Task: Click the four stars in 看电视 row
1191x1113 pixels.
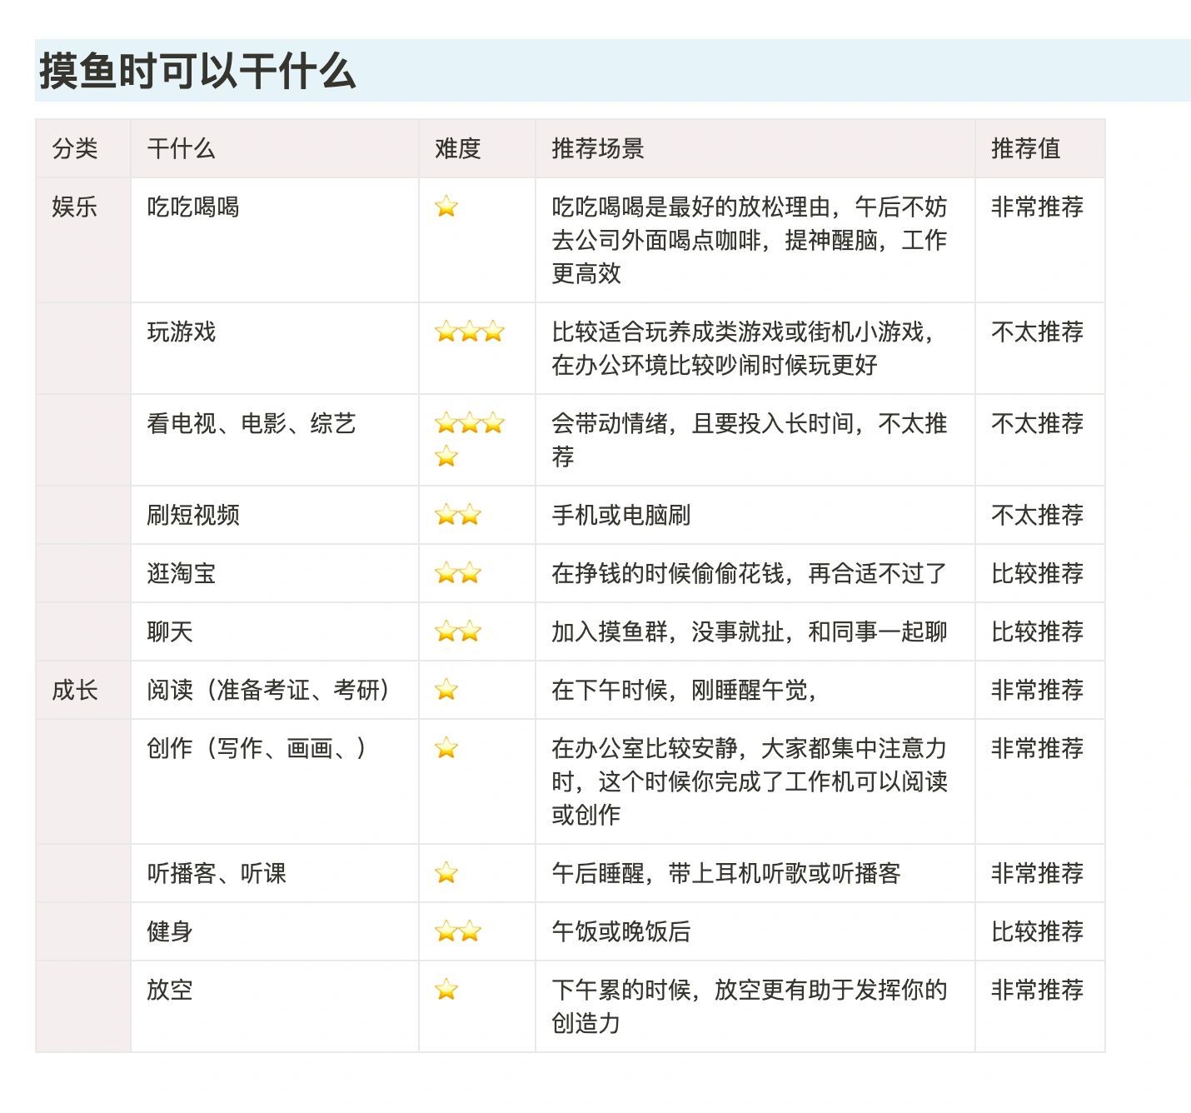Action: (x=470, y=440)
